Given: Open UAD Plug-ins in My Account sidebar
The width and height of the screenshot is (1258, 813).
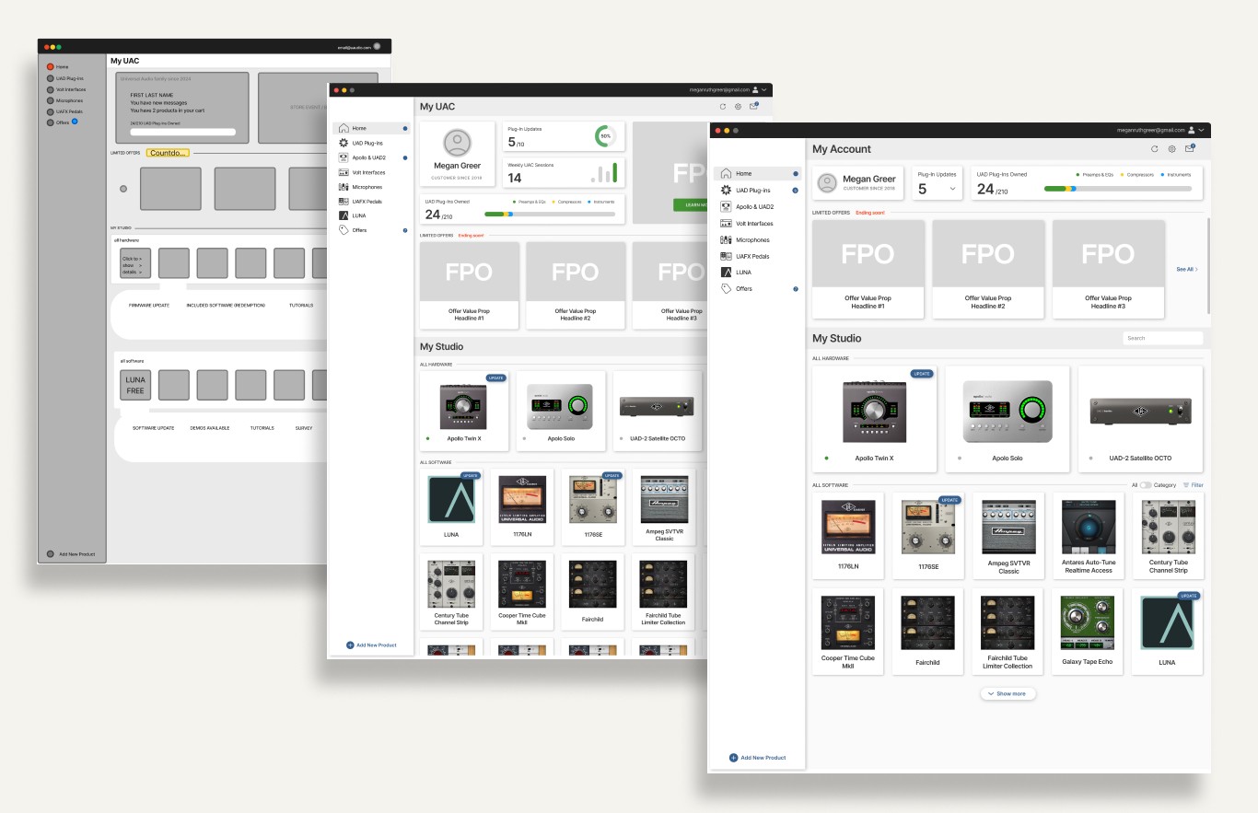Looking at the screenshot, I should (757, 191).
